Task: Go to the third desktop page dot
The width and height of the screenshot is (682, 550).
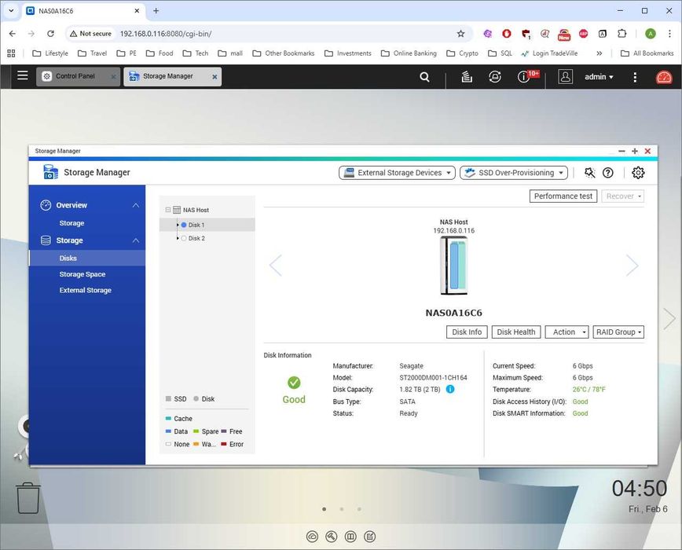Action: tap(359, 509)
